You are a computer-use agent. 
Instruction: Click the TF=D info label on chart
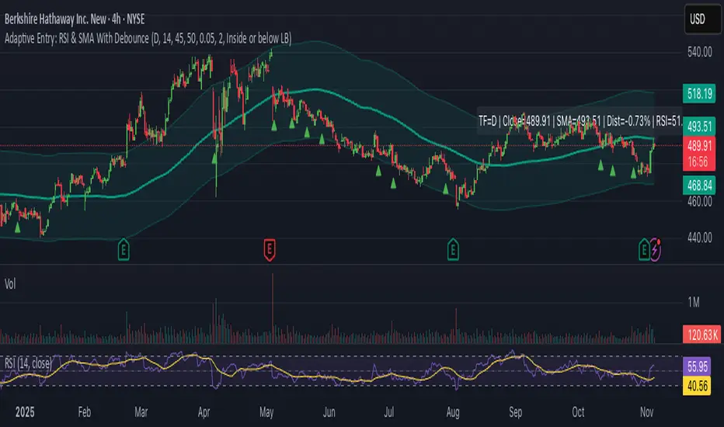click(580, 121)
